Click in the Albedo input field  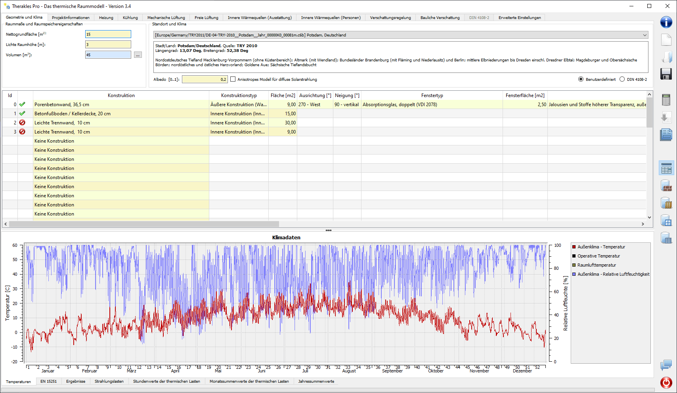(x=205, y=80)
